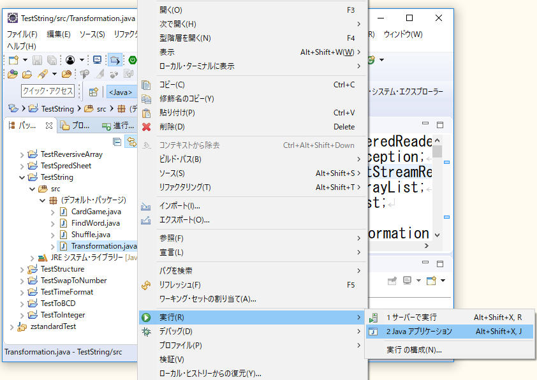537x380 pixels.
Task: Click the breadcrumb workspace root icon
Action: [13, 108]
